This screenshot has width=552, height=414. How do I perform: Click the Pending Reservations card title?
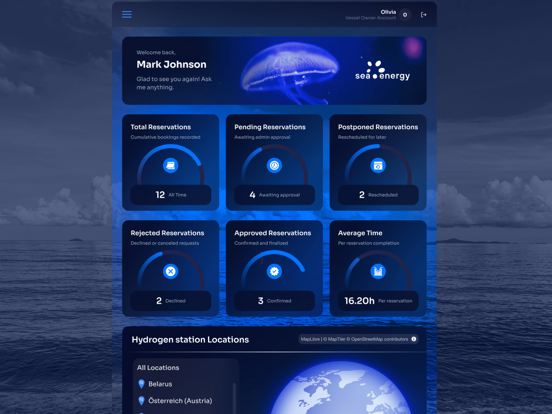(270, 127)
